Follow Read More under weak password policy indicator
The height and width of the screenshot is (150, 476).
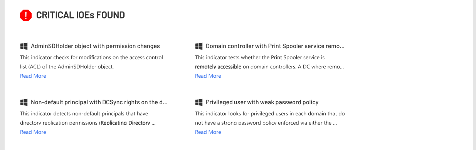pyautogui.click(x=208, y=132)
